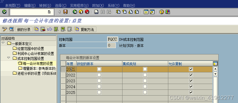Toggle 锁定的版本 checkbox for year 2021
This screenshot has width=238, height=103.
(99, 69)
